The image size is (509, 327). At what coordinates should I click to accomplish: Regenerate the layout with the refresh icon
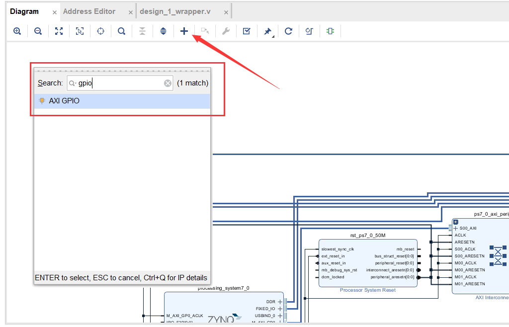coord(288,31)
